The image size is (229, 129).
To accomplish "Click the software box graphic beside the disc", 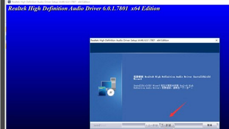I will pos(102,91).
